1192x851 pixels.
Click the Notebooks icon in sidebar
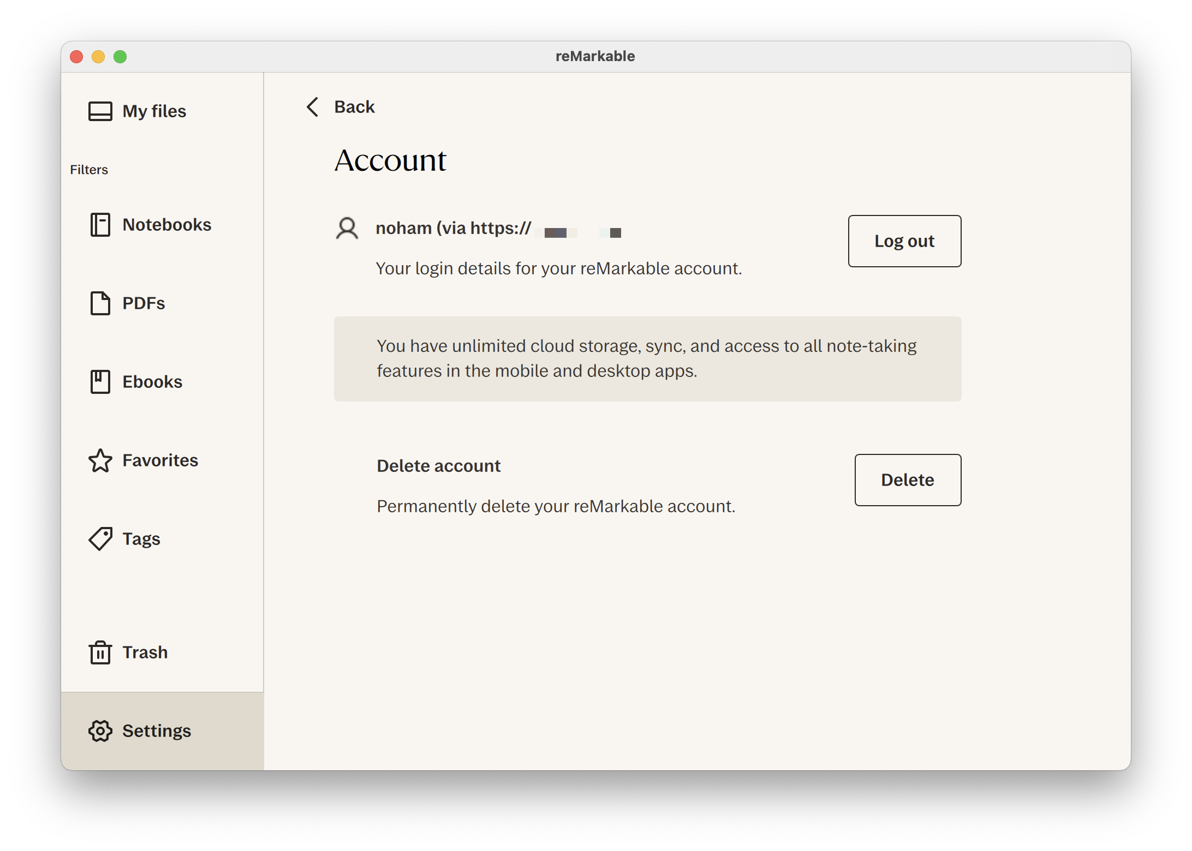coord(100,225)
